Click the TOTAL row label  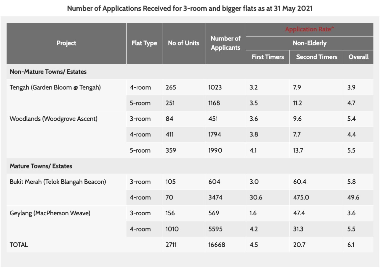click(x=19, y=245)
